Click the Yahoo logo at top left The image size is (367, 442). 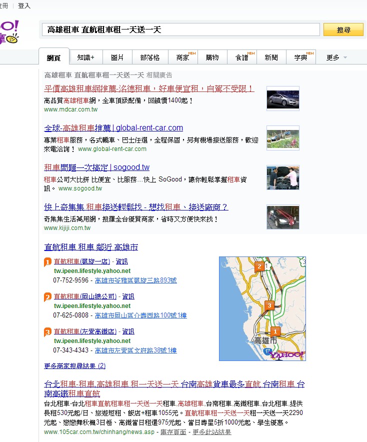click(9, 32)
